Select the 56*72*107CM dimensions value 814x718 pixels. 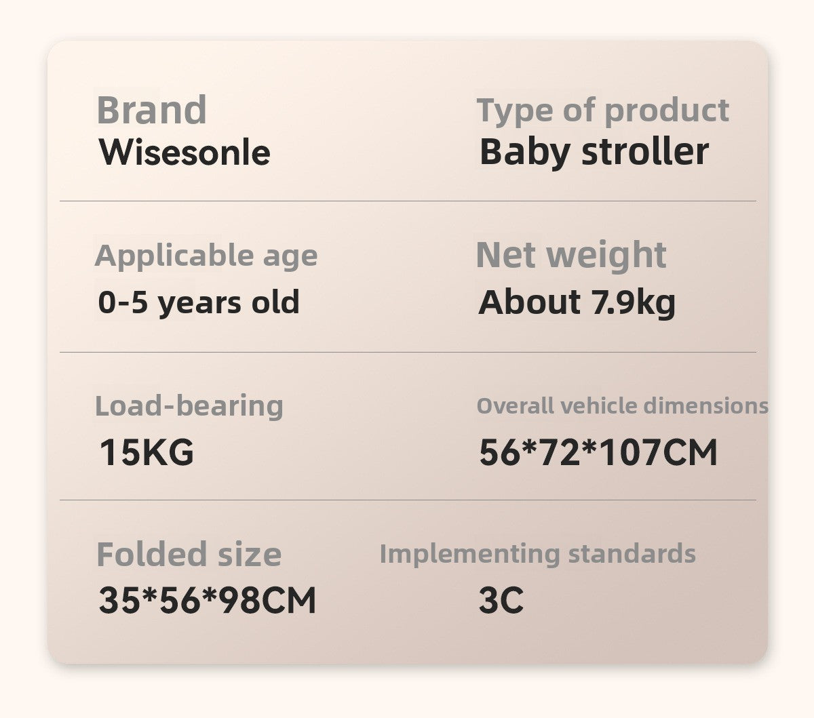coord(598,452)
